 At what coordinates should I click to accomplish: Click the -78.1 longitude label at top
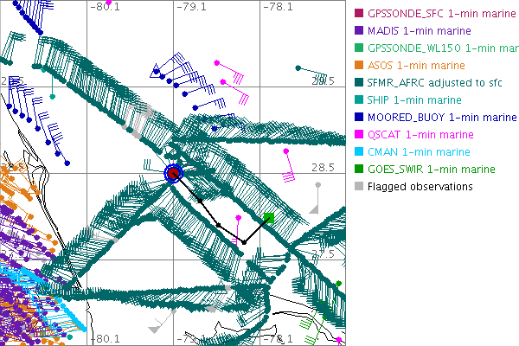pos(277,7)
